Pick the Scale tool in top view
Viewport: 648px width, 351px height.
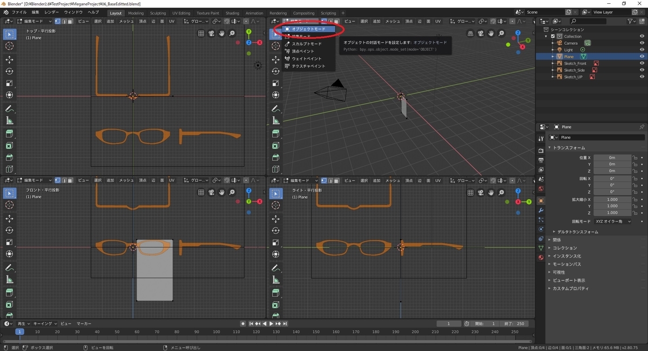coord(9,84)
